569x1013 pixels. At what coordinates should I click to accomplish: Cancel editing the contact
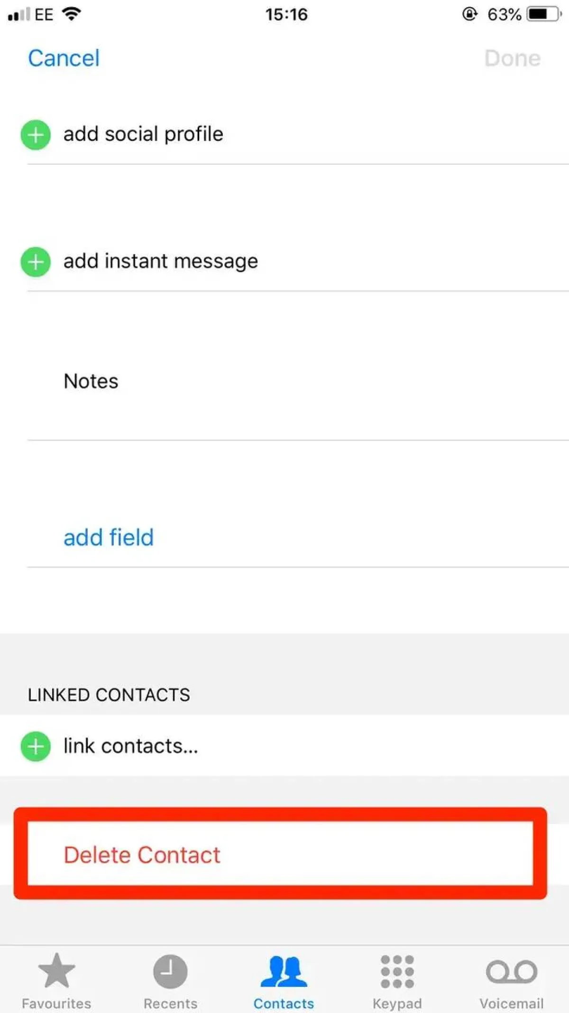(x=64, y=58)
